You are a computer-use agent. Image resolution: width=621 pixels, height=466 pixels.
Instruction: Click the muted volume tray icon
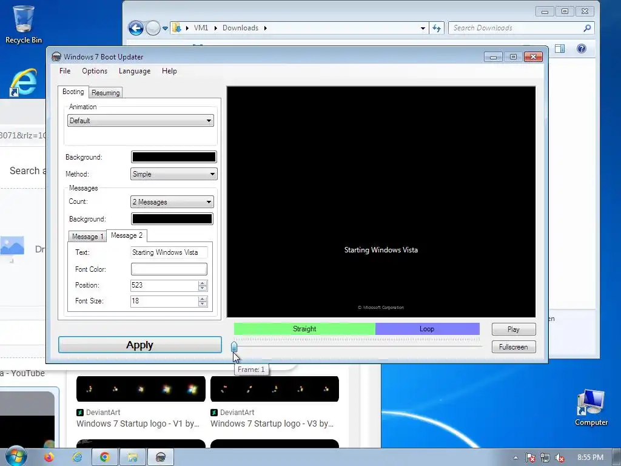pyautogui.click(x=560, y=458)
